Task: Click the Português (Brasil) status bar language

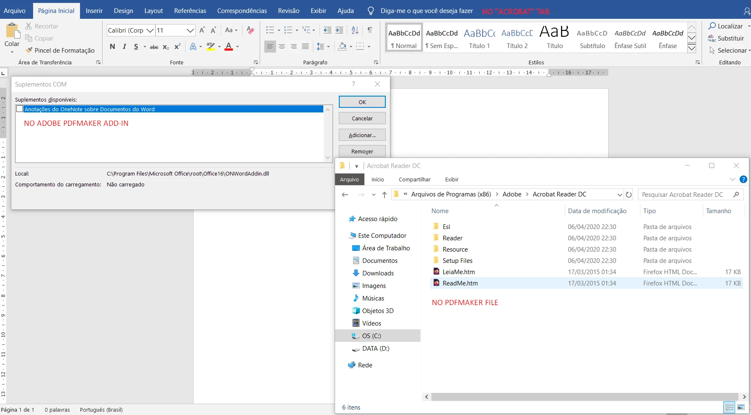Action: [101, 410]
